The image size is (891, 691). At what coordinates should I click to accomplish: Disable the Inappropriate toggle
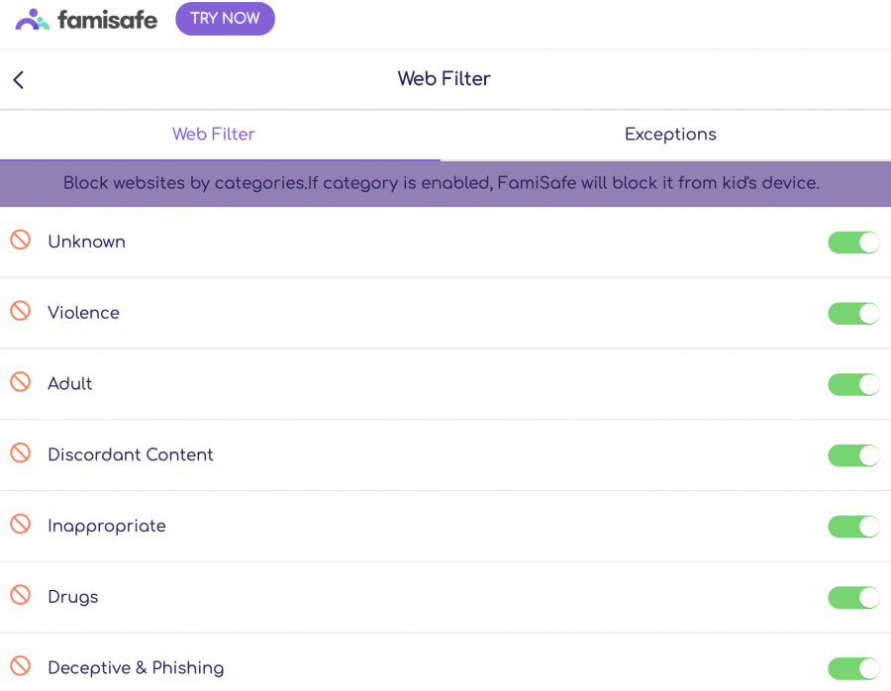(x=853, y=527)
